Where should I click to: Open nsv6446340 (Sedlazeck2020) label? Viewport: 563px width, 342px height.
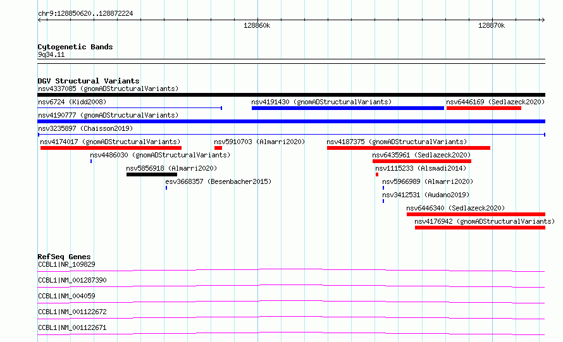455,208
